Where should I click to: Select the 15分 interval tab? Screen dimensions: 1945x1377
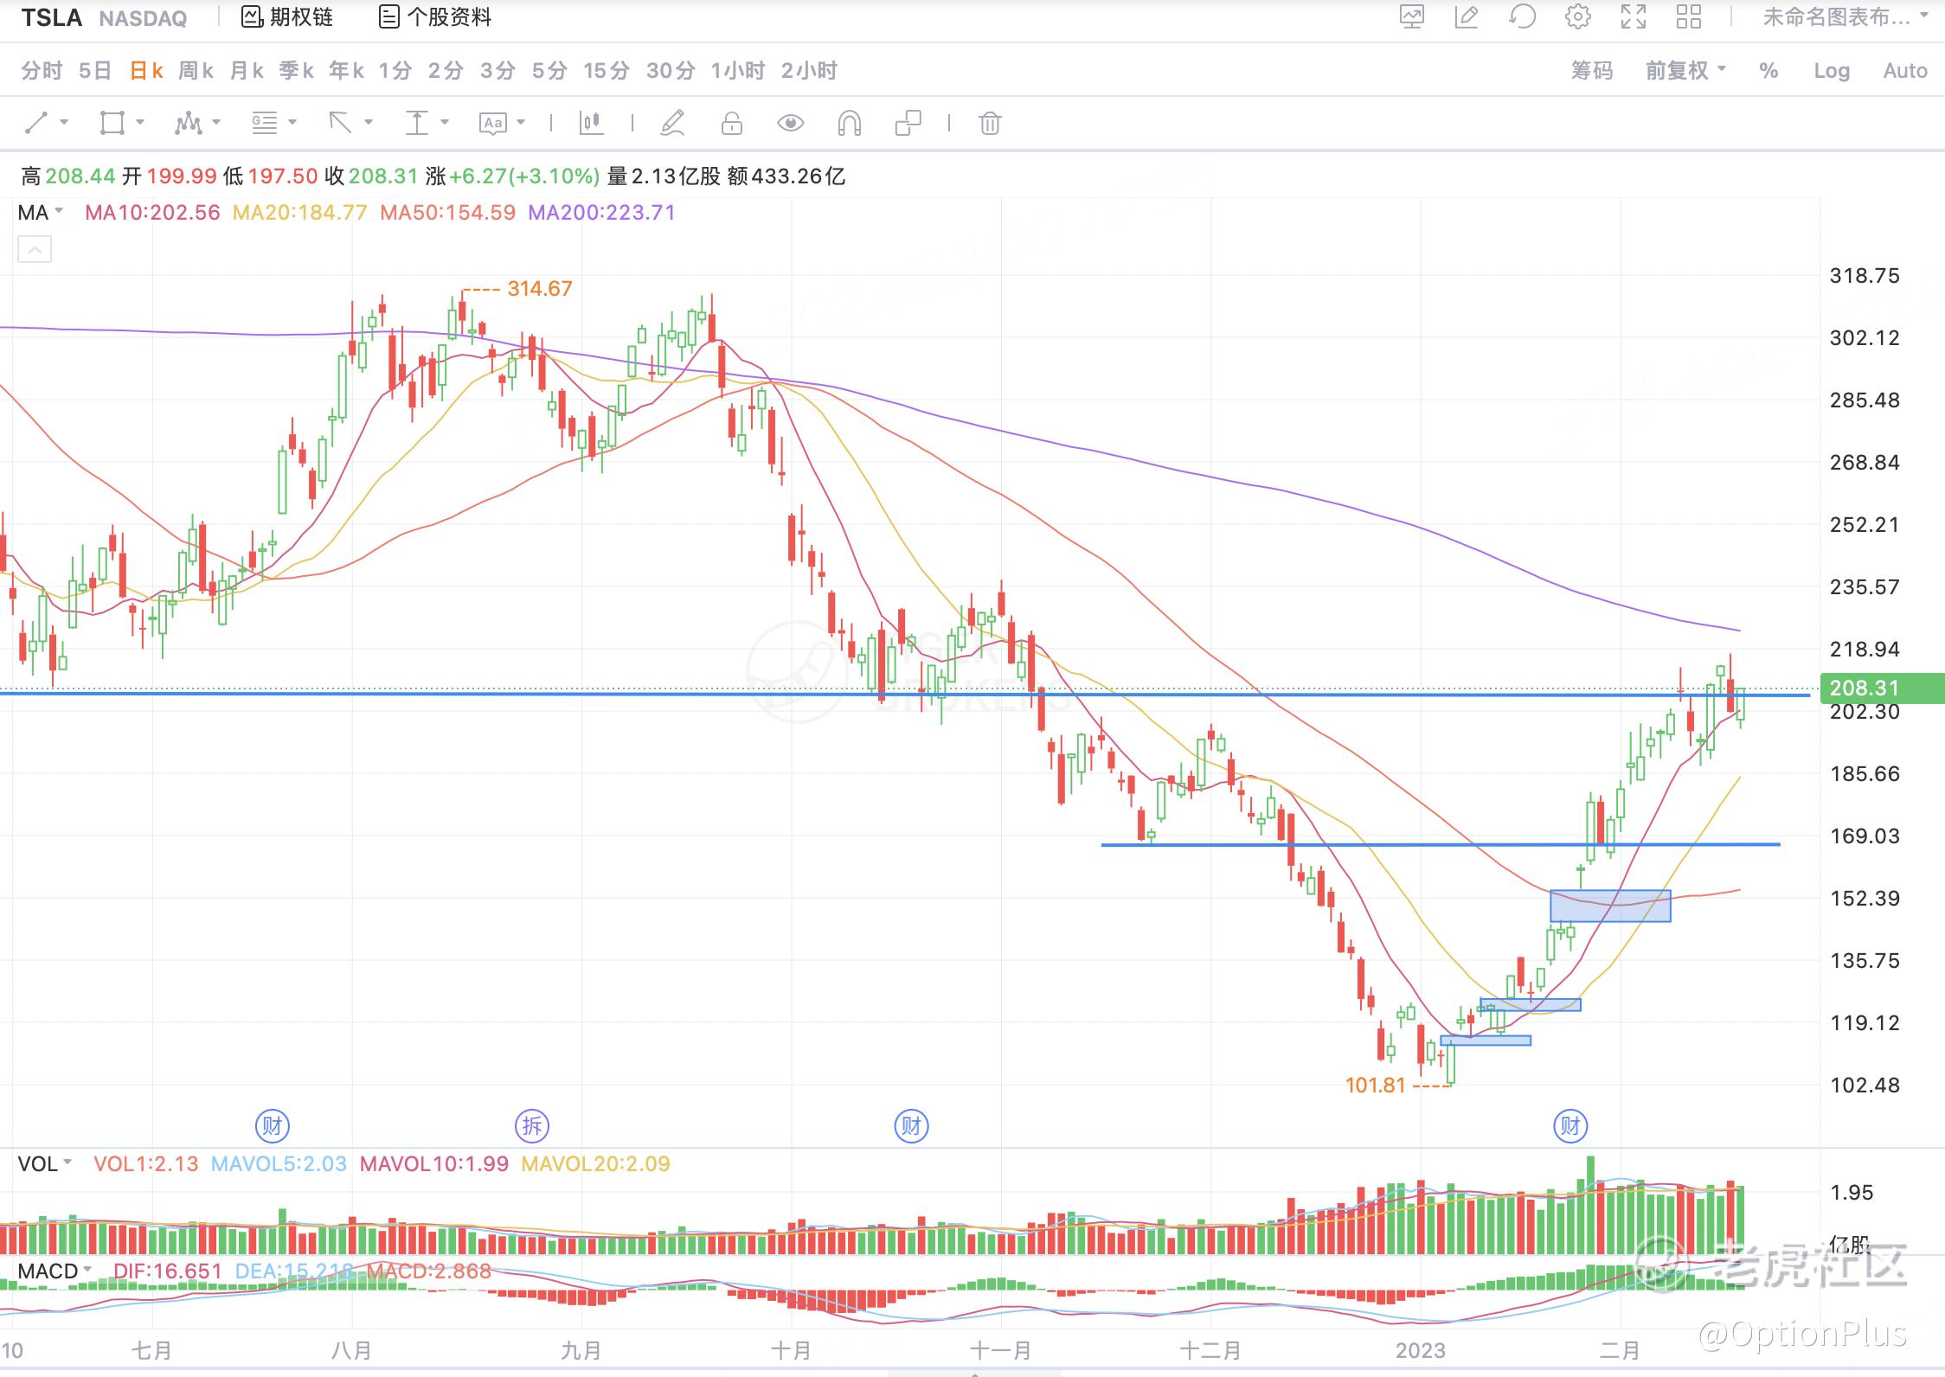606,71
